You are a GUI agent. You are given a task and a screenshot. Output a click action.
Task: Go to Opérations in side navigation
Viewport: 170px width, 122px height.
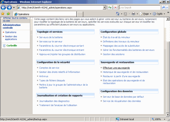(11, 32)
